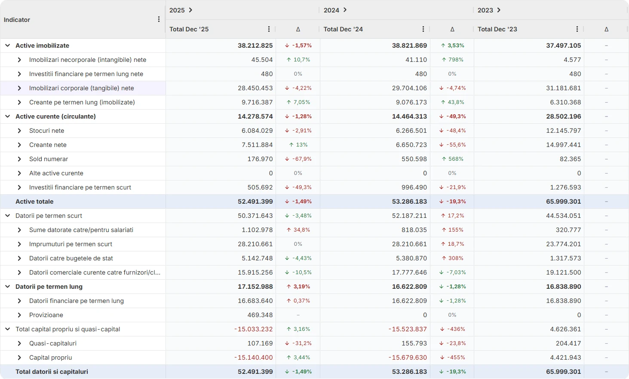Click Datorii pe termen scurt 2024 value 52.187.211

pyautogui.click(x=409, y=216)
